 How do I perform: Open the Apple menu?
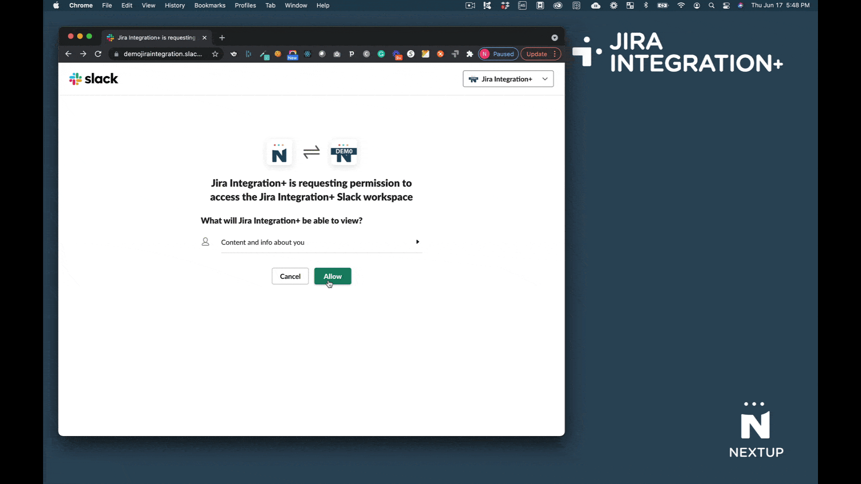tap(56, 5)
